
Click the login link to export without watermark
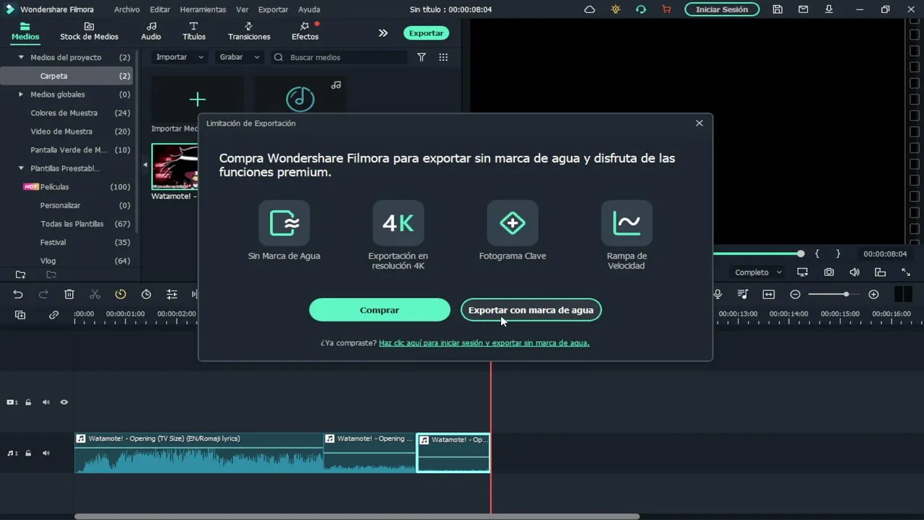click(484, 343)
